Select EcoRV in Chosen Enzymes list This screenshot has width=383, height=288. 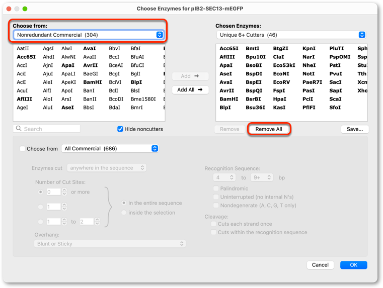(x=281, y=82)
